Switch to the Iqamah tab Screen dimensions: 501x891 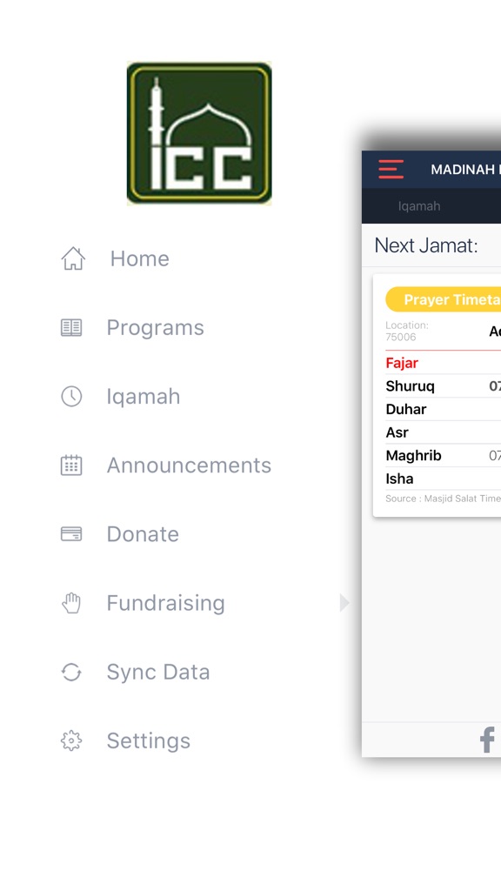pyautogui.click(x=420, y=205)
